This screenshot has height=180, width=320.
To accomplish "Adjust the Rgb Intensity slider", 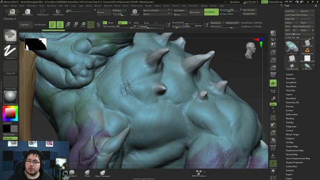I will click(x=117, y=26).
